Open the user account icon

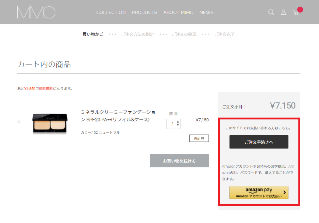(x=284, y=12)
